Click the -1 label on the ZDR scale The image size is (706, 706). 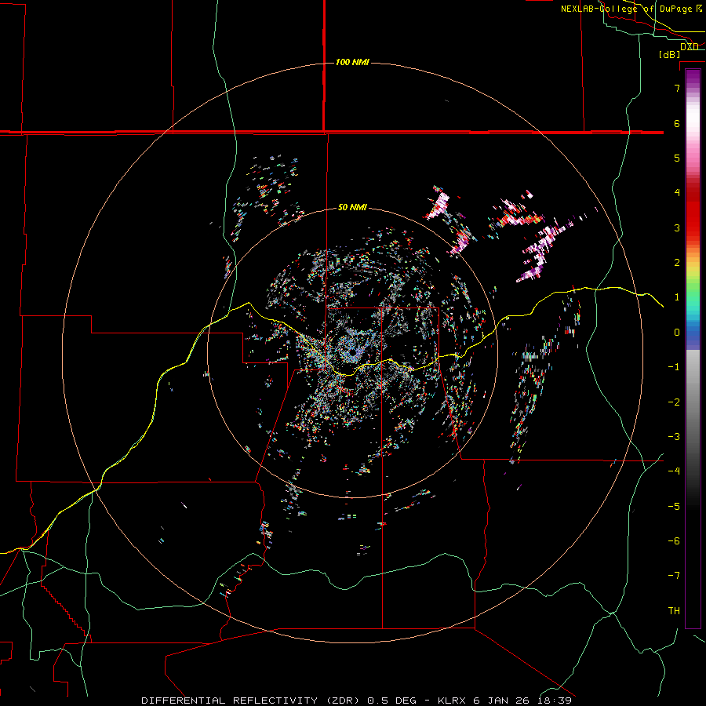[x=674, y=366]
